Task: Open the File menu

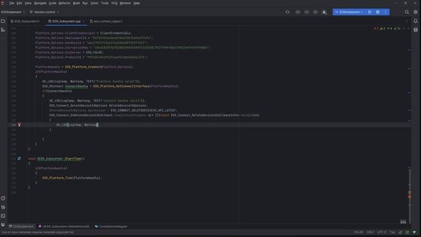Action: click(x=12, y=3)
